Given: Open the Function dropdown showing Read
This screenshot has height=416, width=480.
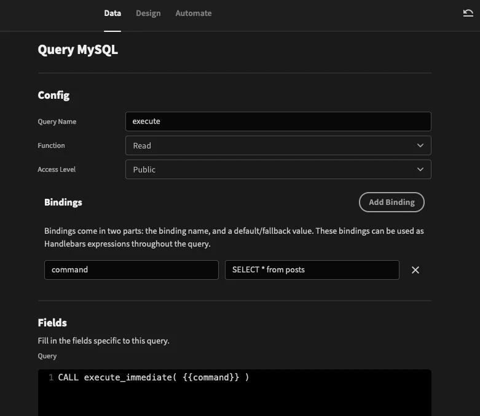Looking at the screenshot, I should 278,145.
